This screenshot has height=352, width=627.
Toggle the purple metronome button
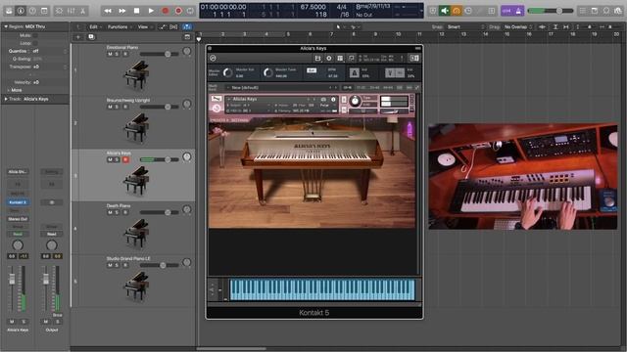tap(518, 11)
